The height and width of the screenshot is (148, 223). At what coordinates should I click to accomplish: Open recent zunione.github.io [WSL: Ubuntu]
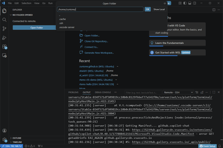97,66
